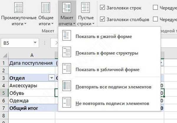Click the Дата поступления cell
Screen dimensions: 177x123
[x=32, y=63]
